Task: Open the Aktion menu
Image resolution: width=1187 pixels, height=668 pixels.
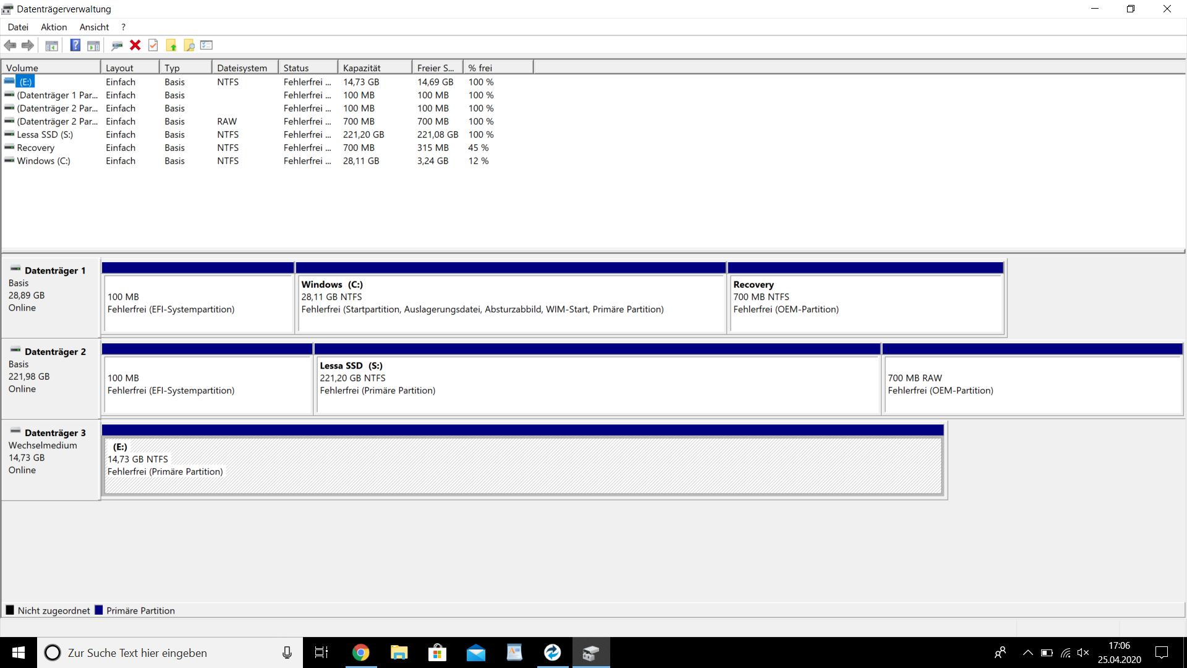Action: coord(53,27)
